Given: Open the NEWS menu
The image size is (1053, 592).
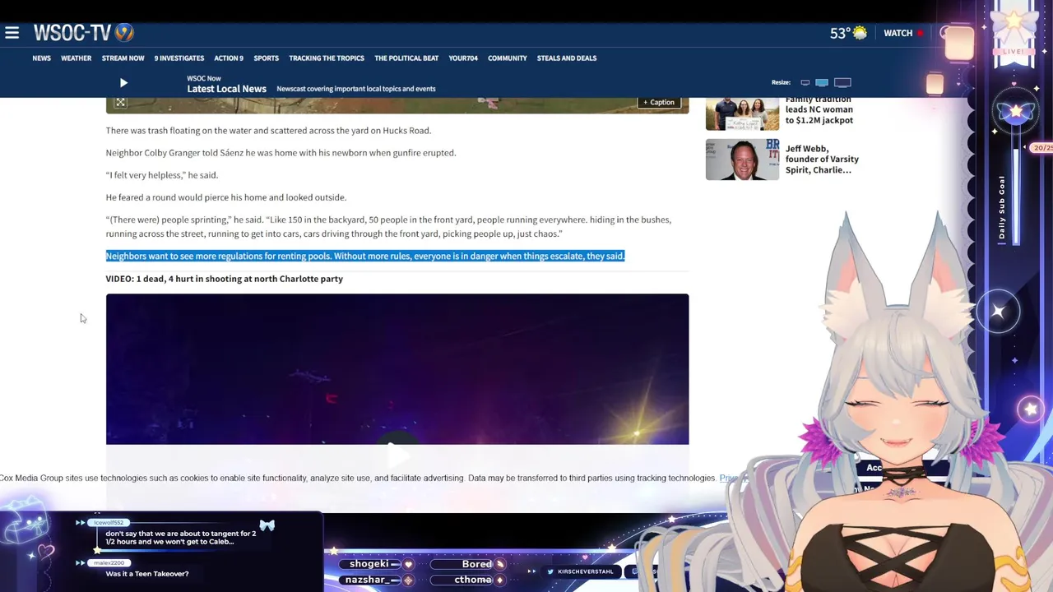Looking at the screenshot, I should point(41,58).
